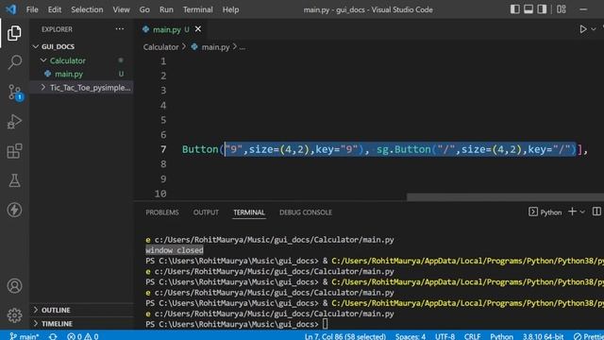This screenshot has width=604, height=340.
Task: Click line number 7 in gutter
Action: (163, 149)
